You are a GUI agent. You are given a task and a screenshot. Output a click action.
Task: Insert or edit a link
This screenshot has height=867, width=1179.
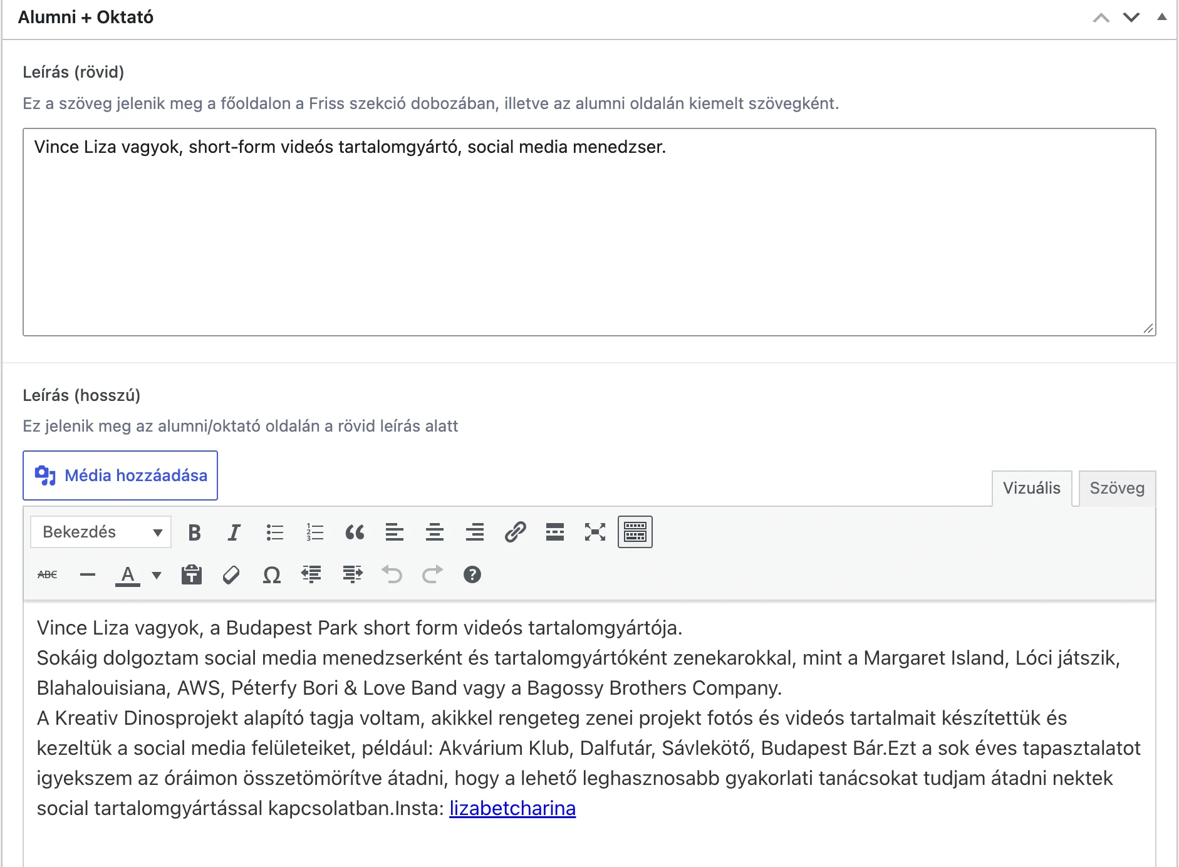tap(515, 532)
